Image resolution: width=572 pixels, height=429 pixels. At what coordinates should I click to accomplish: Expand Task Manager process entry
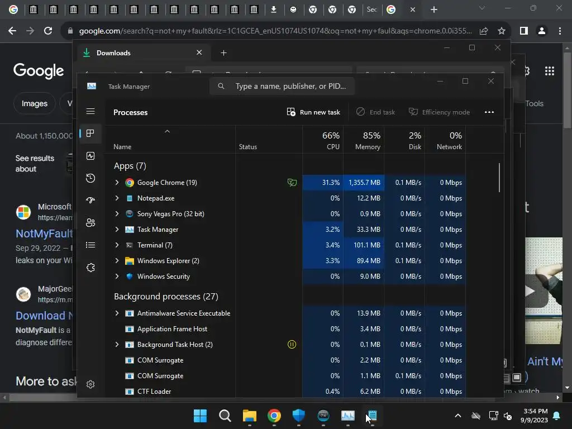117,230
